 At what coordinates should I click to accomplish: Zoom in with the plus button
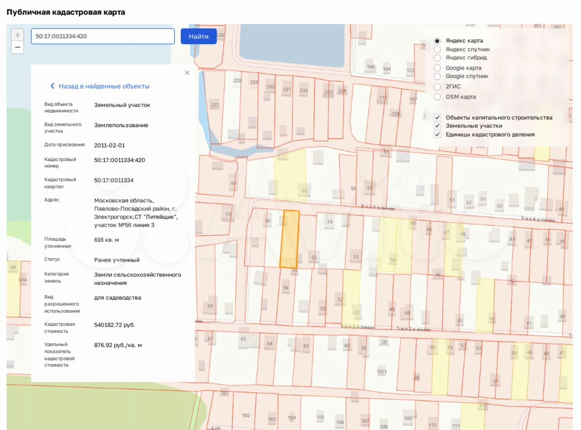click(x=17, y=35)
